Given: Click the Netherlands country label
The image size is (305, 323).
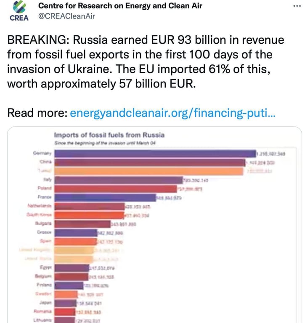Looking at the screenshot, I should (x=40, y=206).
